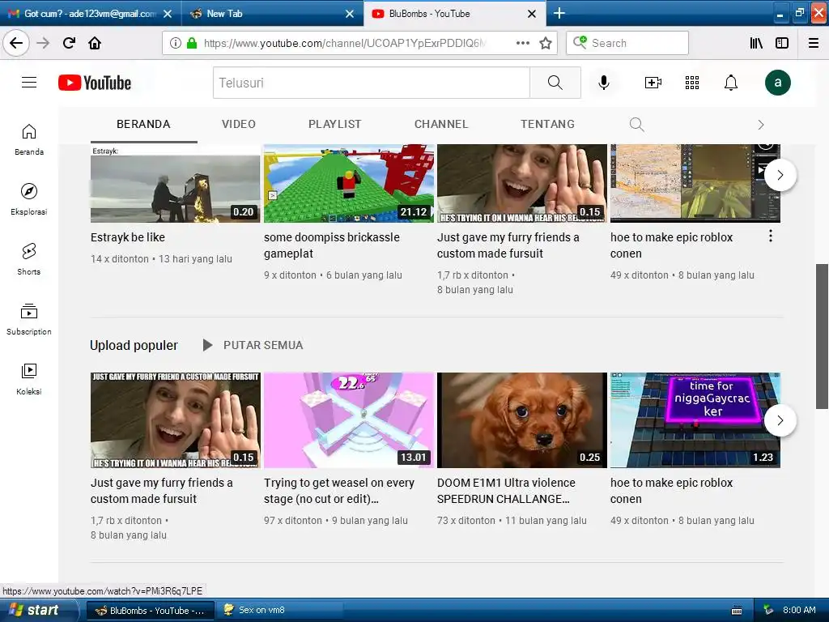This screenshot has width=829, height=622.
Task: Open the YouTube guide hamburger menu
Action: coord(29,83)
